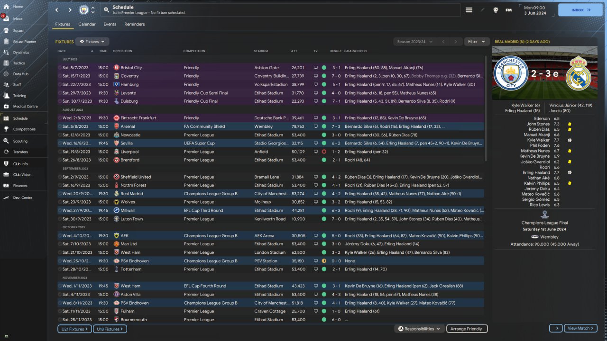Open Transfers from the sidebar icon
Image resolution: width=607 pixels, height=341 pixels.
(6, 152)
